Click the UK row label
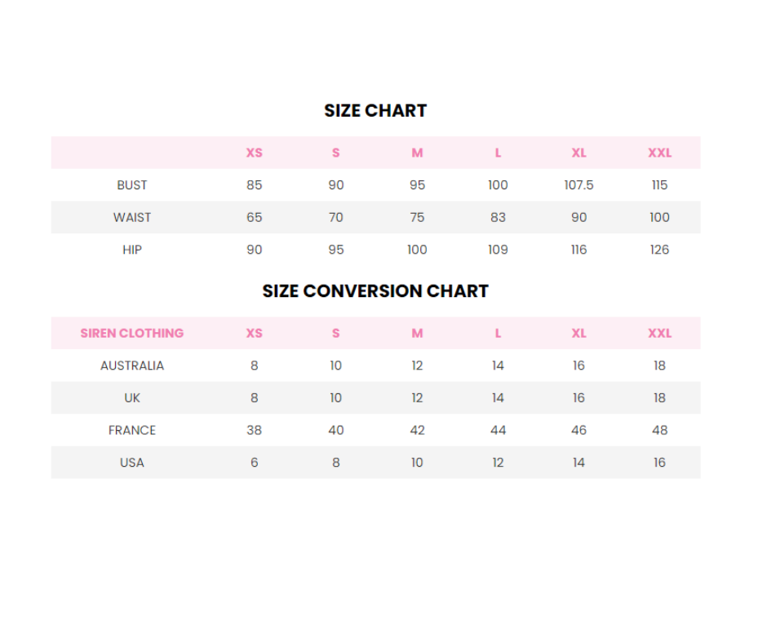Screen dimensions: 767x643 tap(131, 398)
